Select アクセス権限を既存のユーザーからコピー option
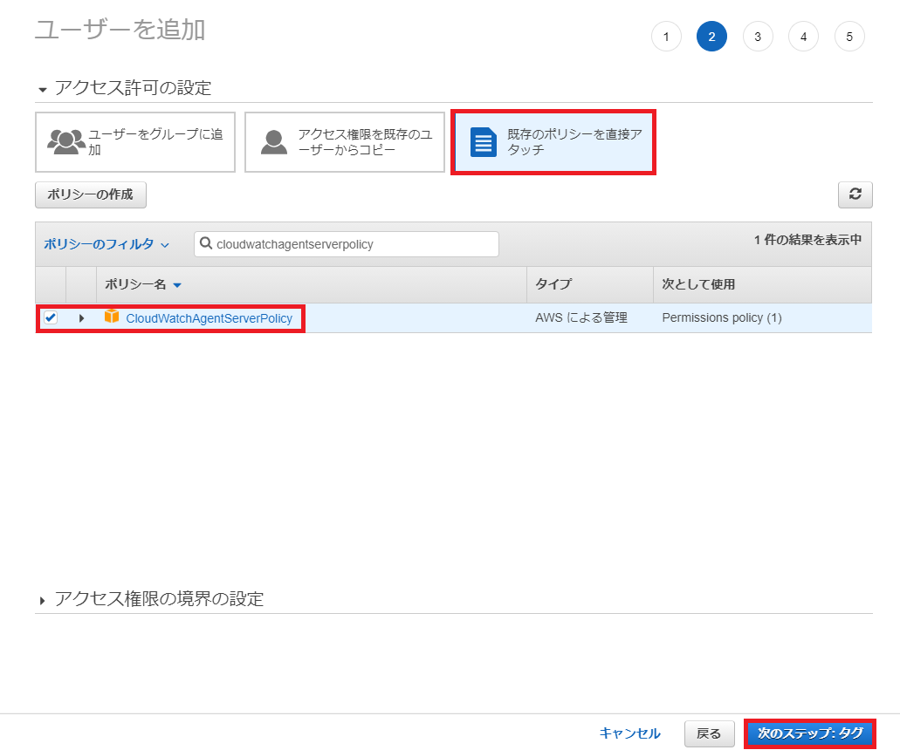The image size is (900, 750). 345,142
